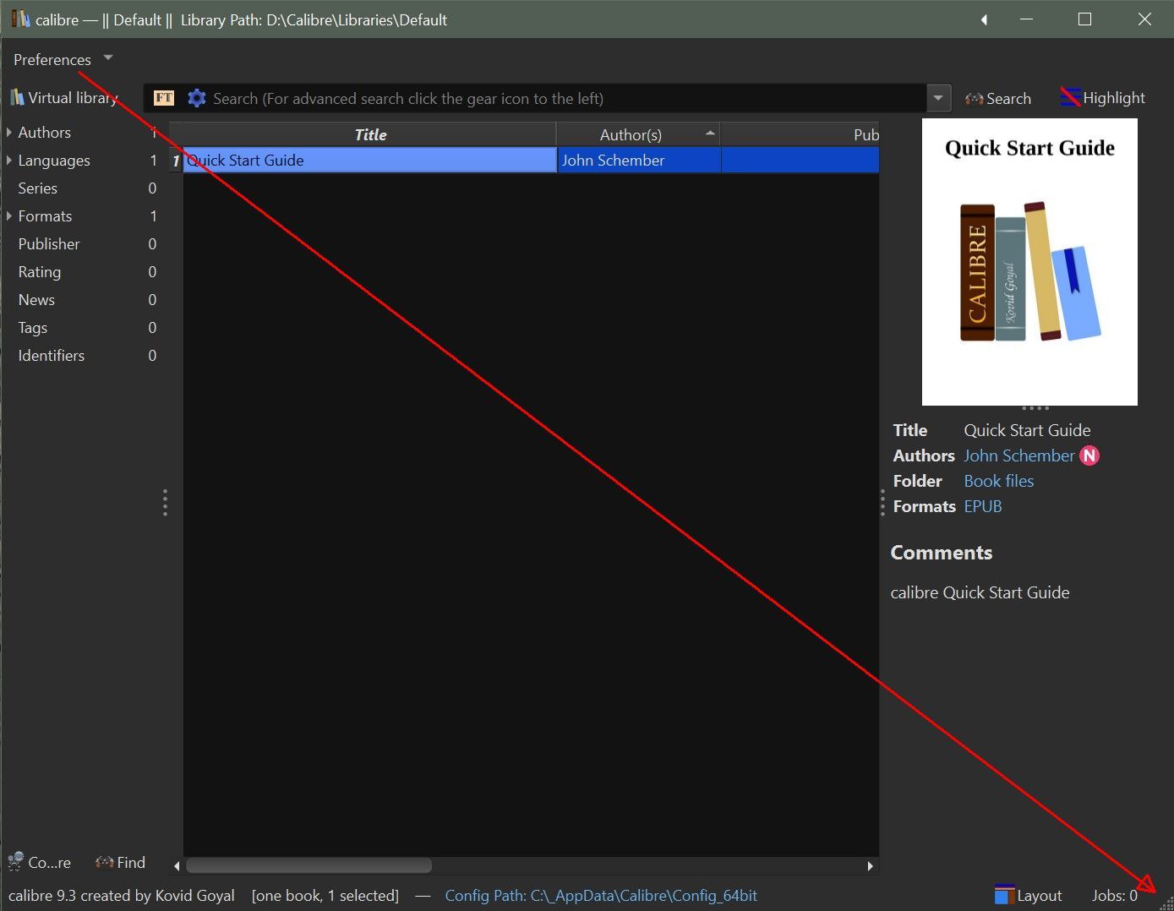Select the Publisher category
The image size is (1174, 911).
coord(49,244)
